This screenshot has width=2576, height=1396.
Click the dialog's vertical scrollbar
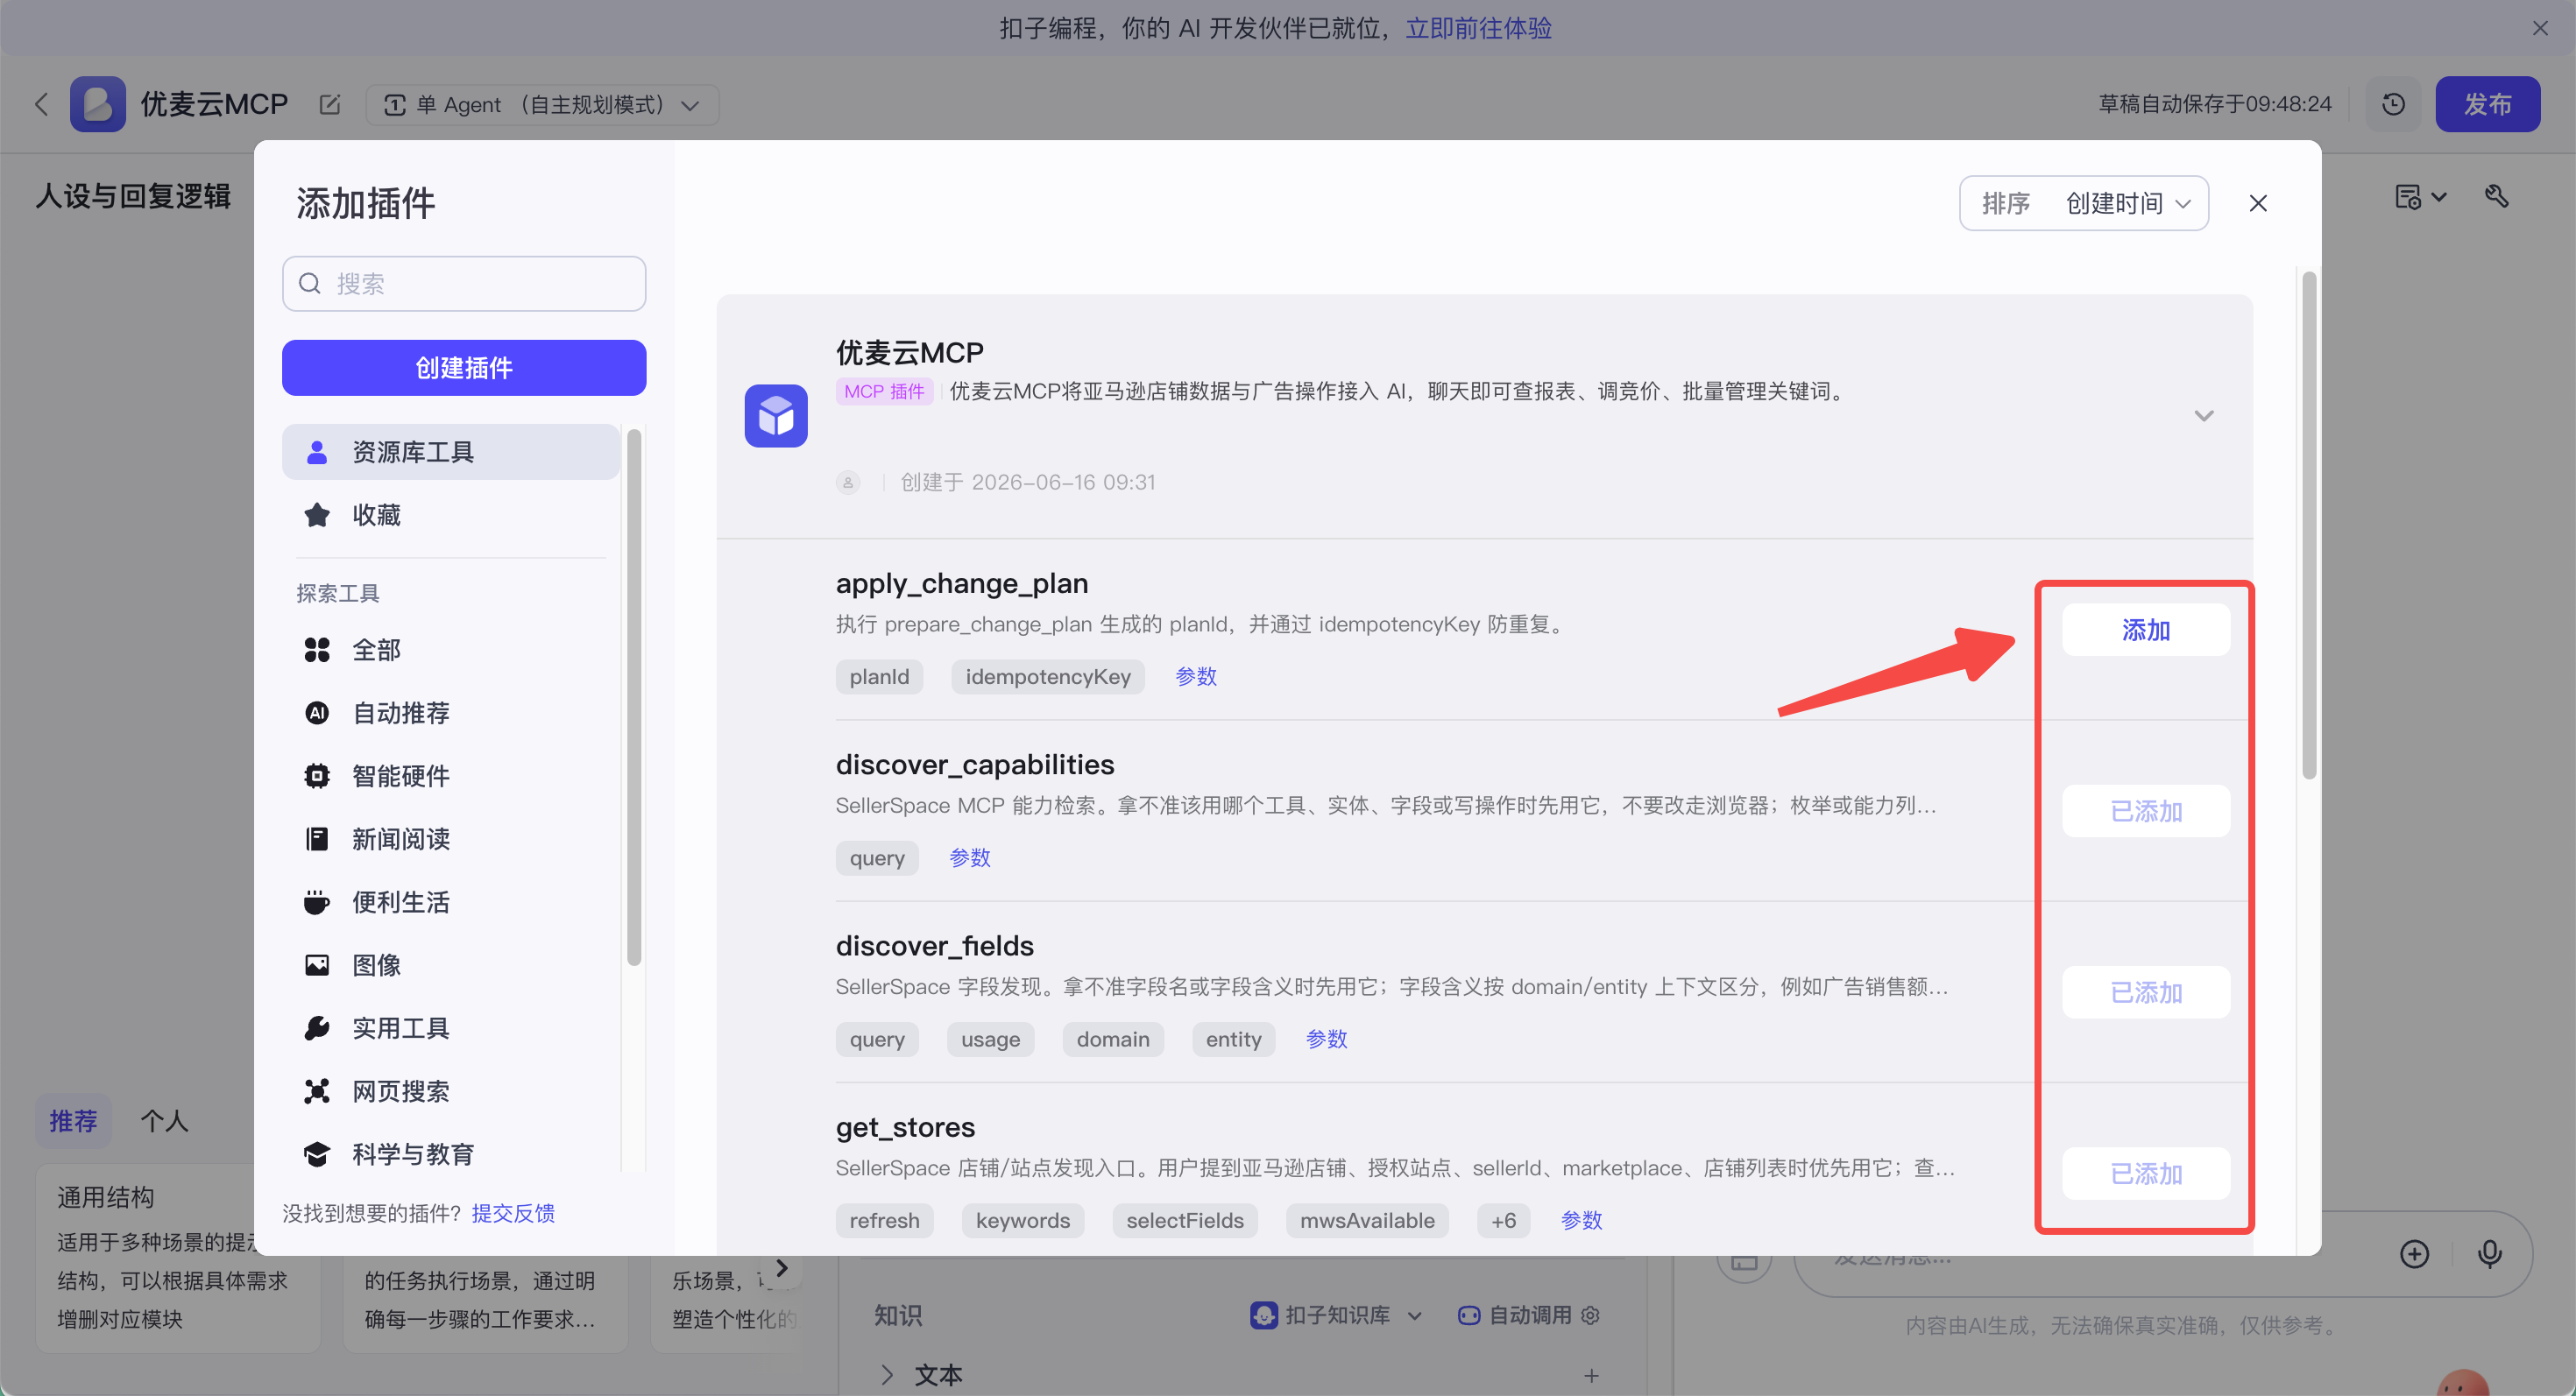(x=2309, y=525)
